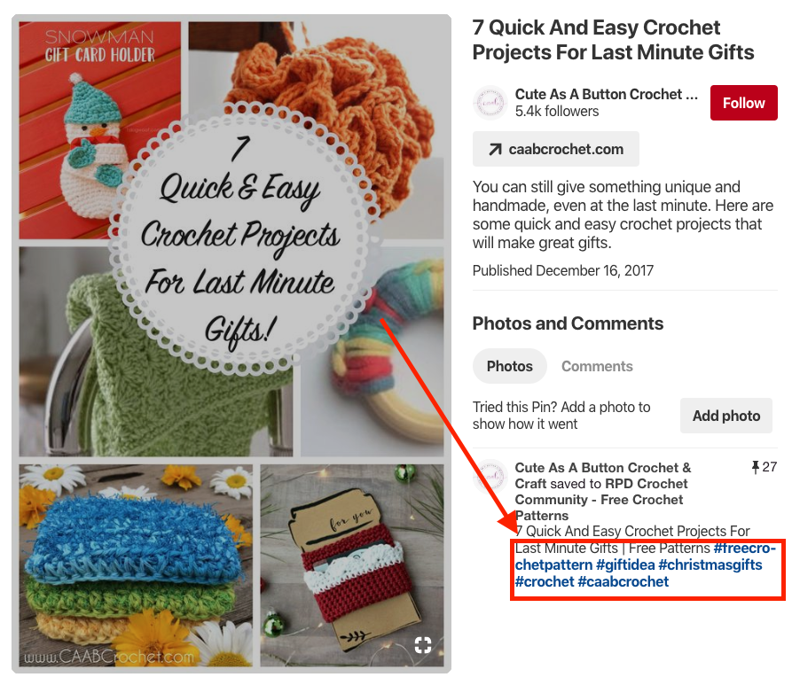Open the #crochet hashtag link
This screenshot has width=792, height=685.
pos(545,581)
